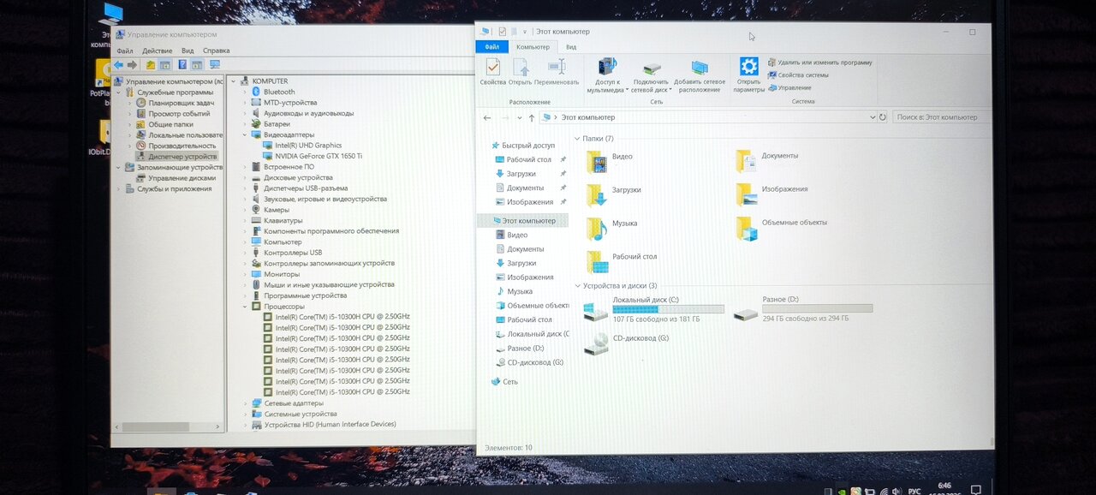Collapse the 'Процессоры' tree node

245,307
